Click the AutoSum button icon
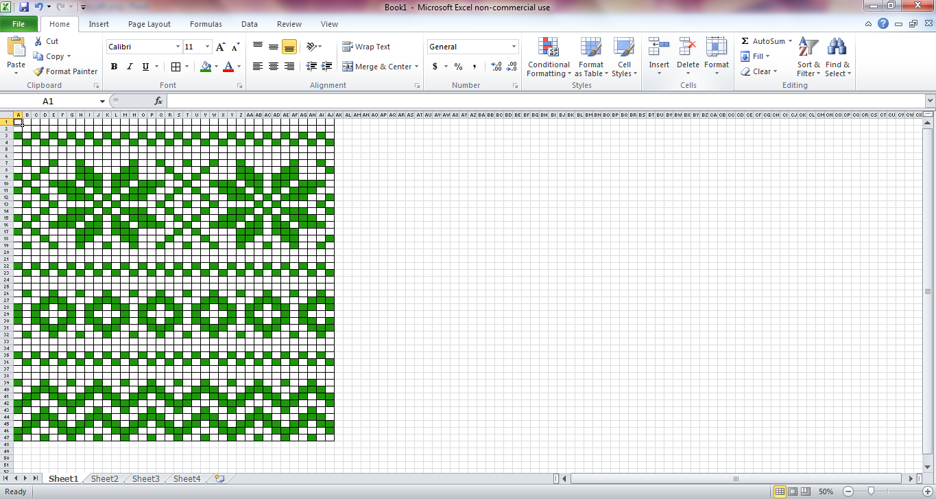 click(x=746, y=40)
